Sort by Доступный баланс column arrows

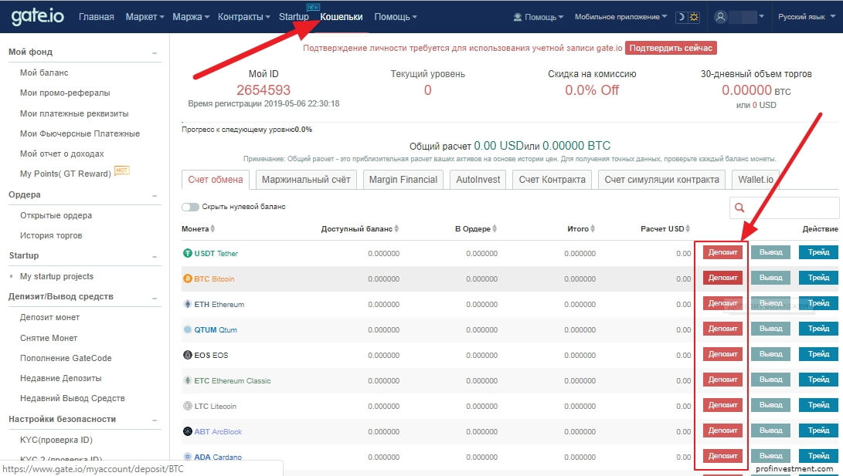pos(396,228)
